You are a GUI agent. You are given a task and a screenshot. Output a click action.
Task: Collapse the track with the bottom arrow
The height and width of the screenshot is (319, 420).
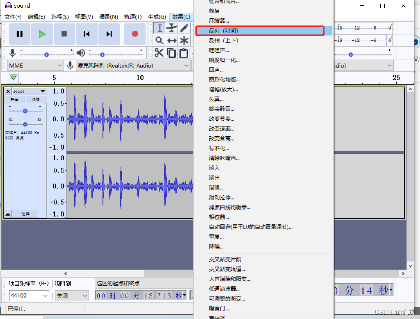coord(8,214)
